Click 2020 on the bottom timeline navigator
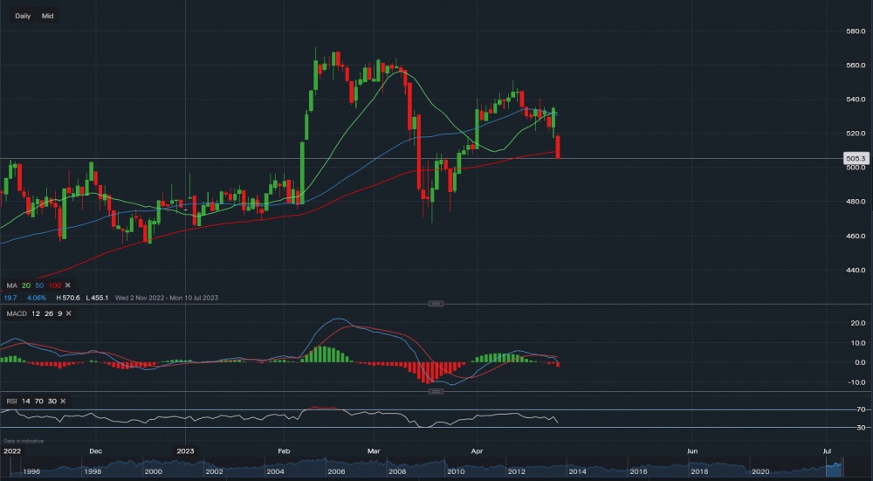Screen dimensions: 873x481 (x=760, y=471)
